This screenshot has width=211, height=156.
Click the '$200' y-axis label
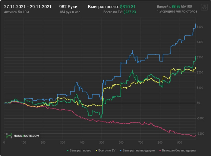click(200, 73)
